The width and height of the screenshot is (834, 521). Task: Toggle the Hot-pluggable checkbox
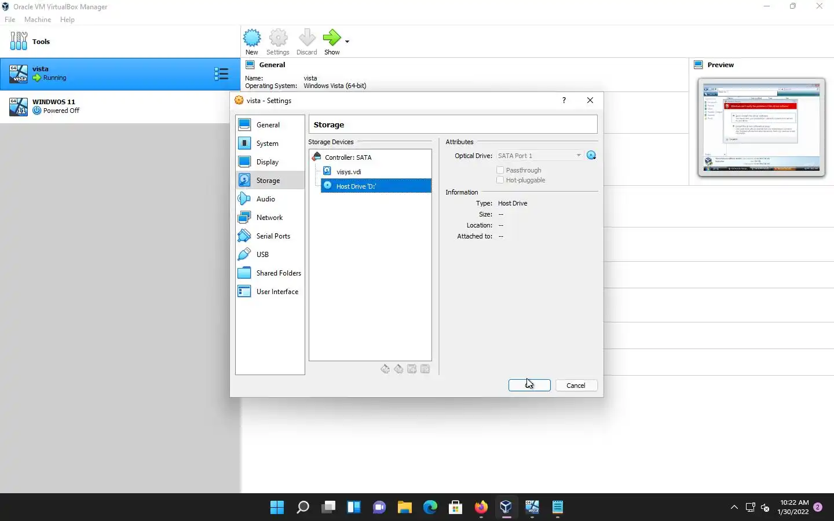[x=500, y=180]
